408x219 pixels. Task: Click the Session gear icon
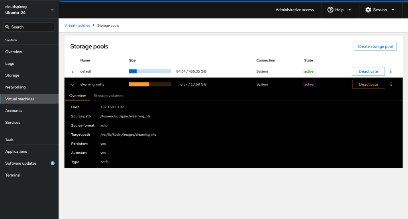368,10
